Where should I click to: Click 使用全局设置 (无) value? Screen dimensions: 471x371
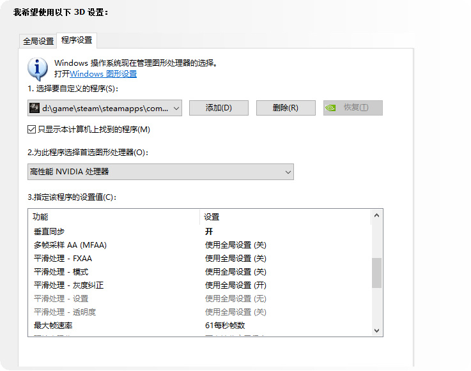click(236, 299)
